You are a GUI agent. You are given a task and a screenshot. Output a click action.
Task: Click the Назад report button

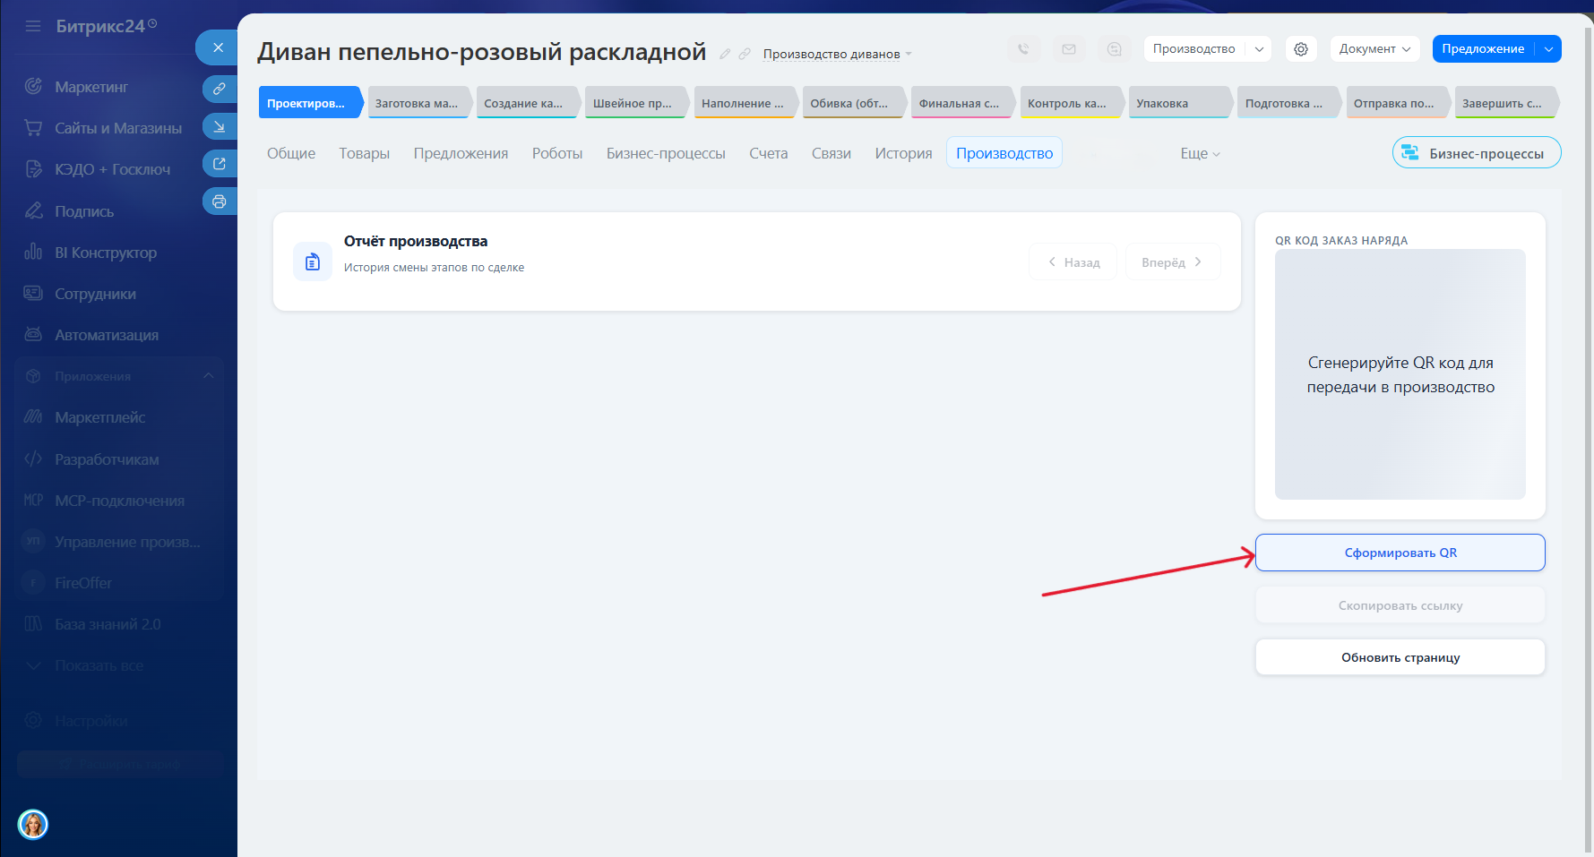tap(1073, 261)
